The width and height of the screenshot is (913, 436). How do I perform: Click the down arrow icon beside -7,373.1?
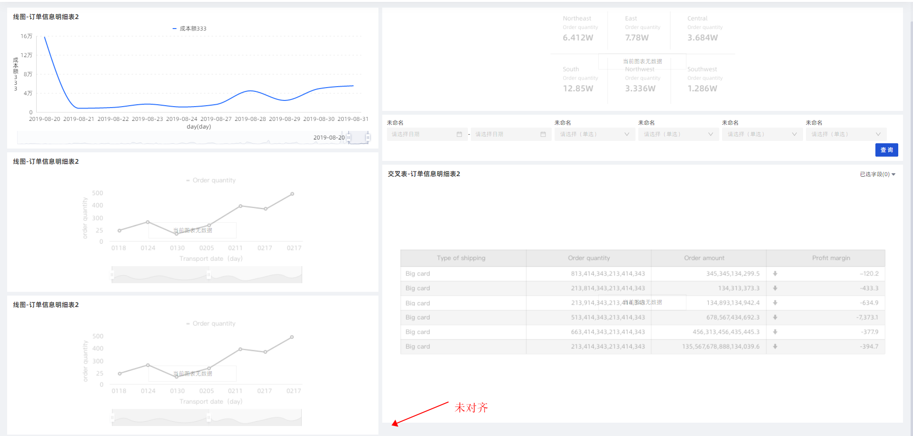[x=775, y=317]
